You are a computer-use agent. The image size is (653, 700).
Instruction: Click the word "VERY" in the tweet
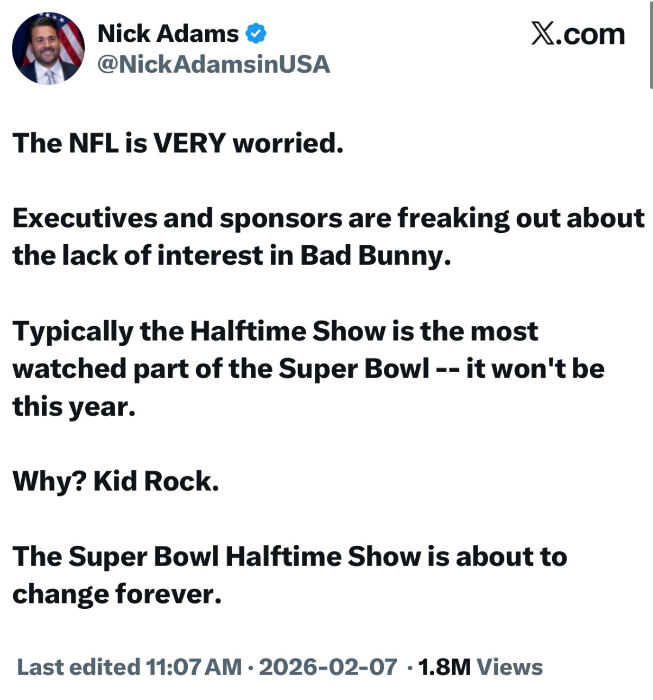click(189, 143)
